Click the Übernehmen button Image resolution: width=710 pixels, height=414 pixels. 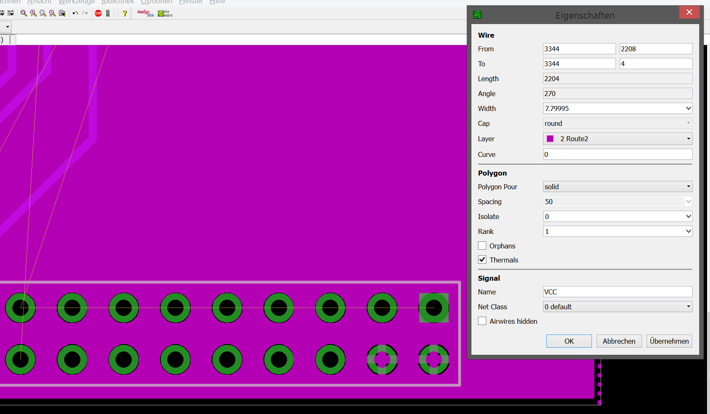tap(669, 341)
